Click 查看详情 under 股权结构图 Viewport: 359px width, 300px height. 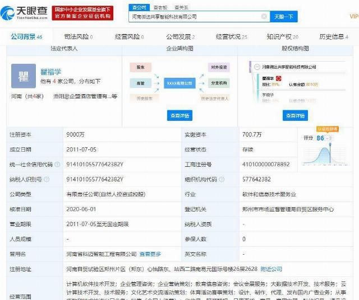296,115
